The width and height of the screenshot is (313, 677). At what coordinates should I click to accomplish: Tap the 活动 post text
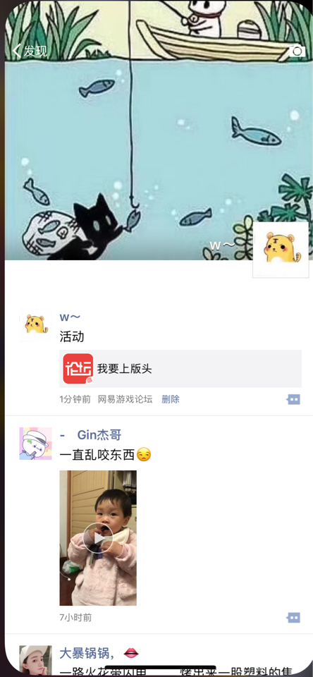pos(72,337)
